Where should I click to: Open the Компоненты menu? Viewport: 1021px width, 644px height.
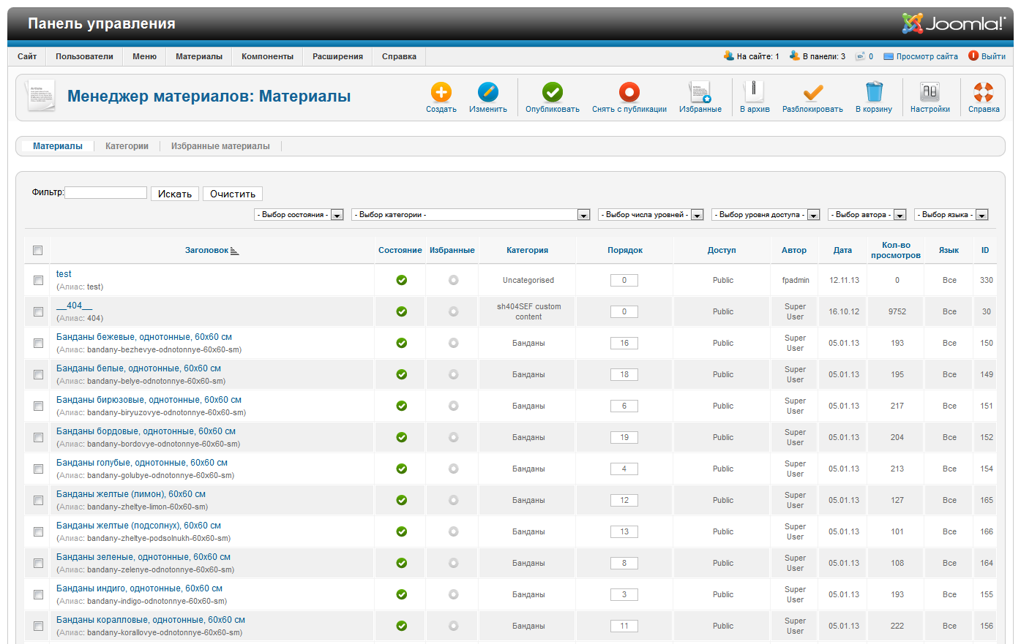tap(267, 56)
